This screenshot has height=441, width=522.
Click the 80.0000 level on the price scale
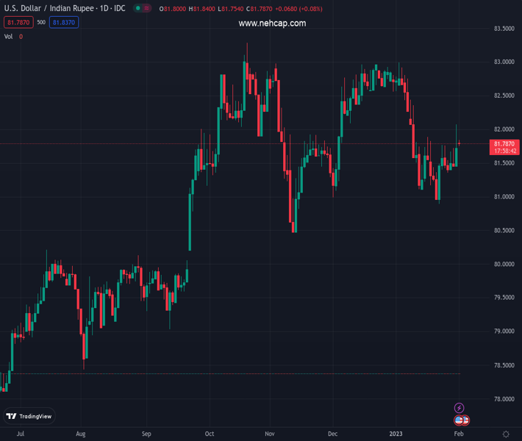(503, 264)
